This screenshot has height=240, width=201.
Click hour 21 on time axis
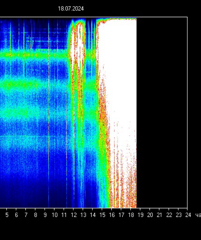tap(159, 215)
